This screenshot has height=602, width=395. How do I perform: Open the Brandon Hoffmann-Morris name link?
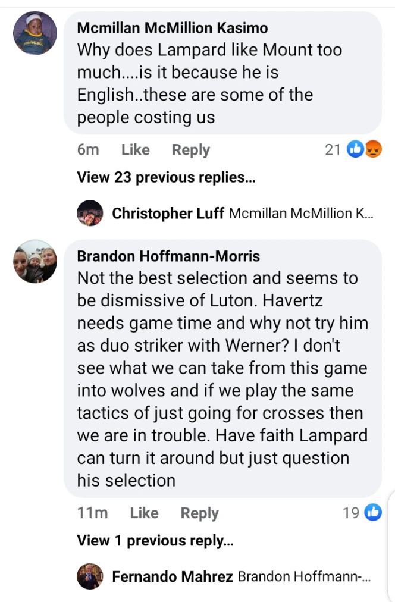[168, 256]
